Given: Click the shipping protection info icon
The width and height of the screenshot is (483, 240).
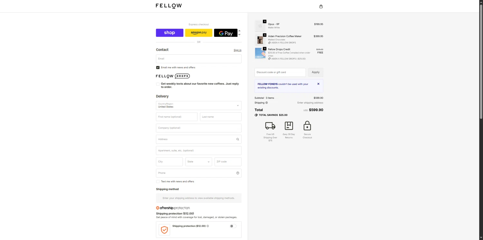Looking at the screenshot, I should point(208,226).
